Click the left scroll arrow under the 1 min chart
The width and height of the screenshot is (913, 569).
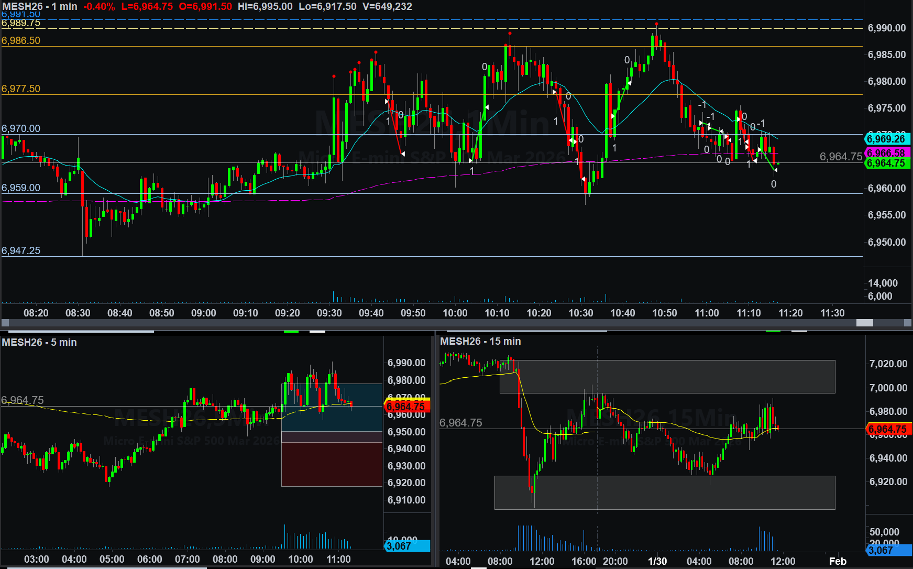click(5, 323)
